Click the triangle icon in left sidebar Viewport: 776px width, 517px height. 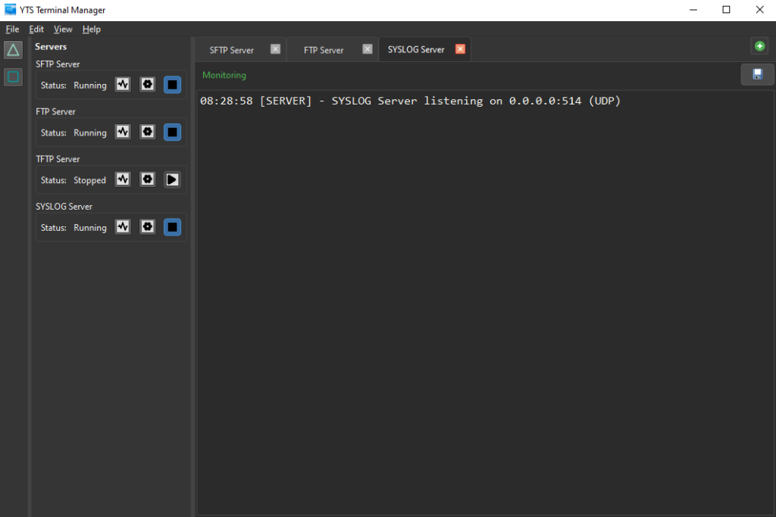[13, 51]
